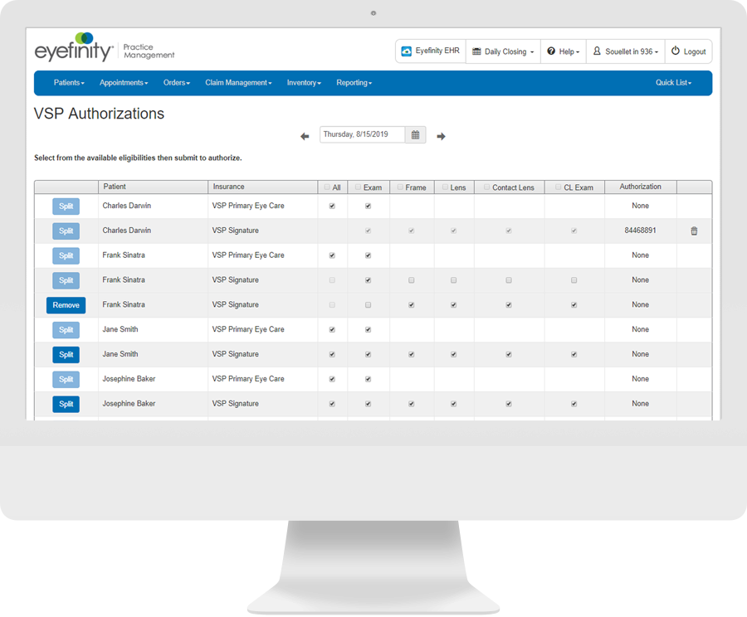
Task: Uncheck Exam for Jane Smith VSP Signature
Action: [369, 355]
